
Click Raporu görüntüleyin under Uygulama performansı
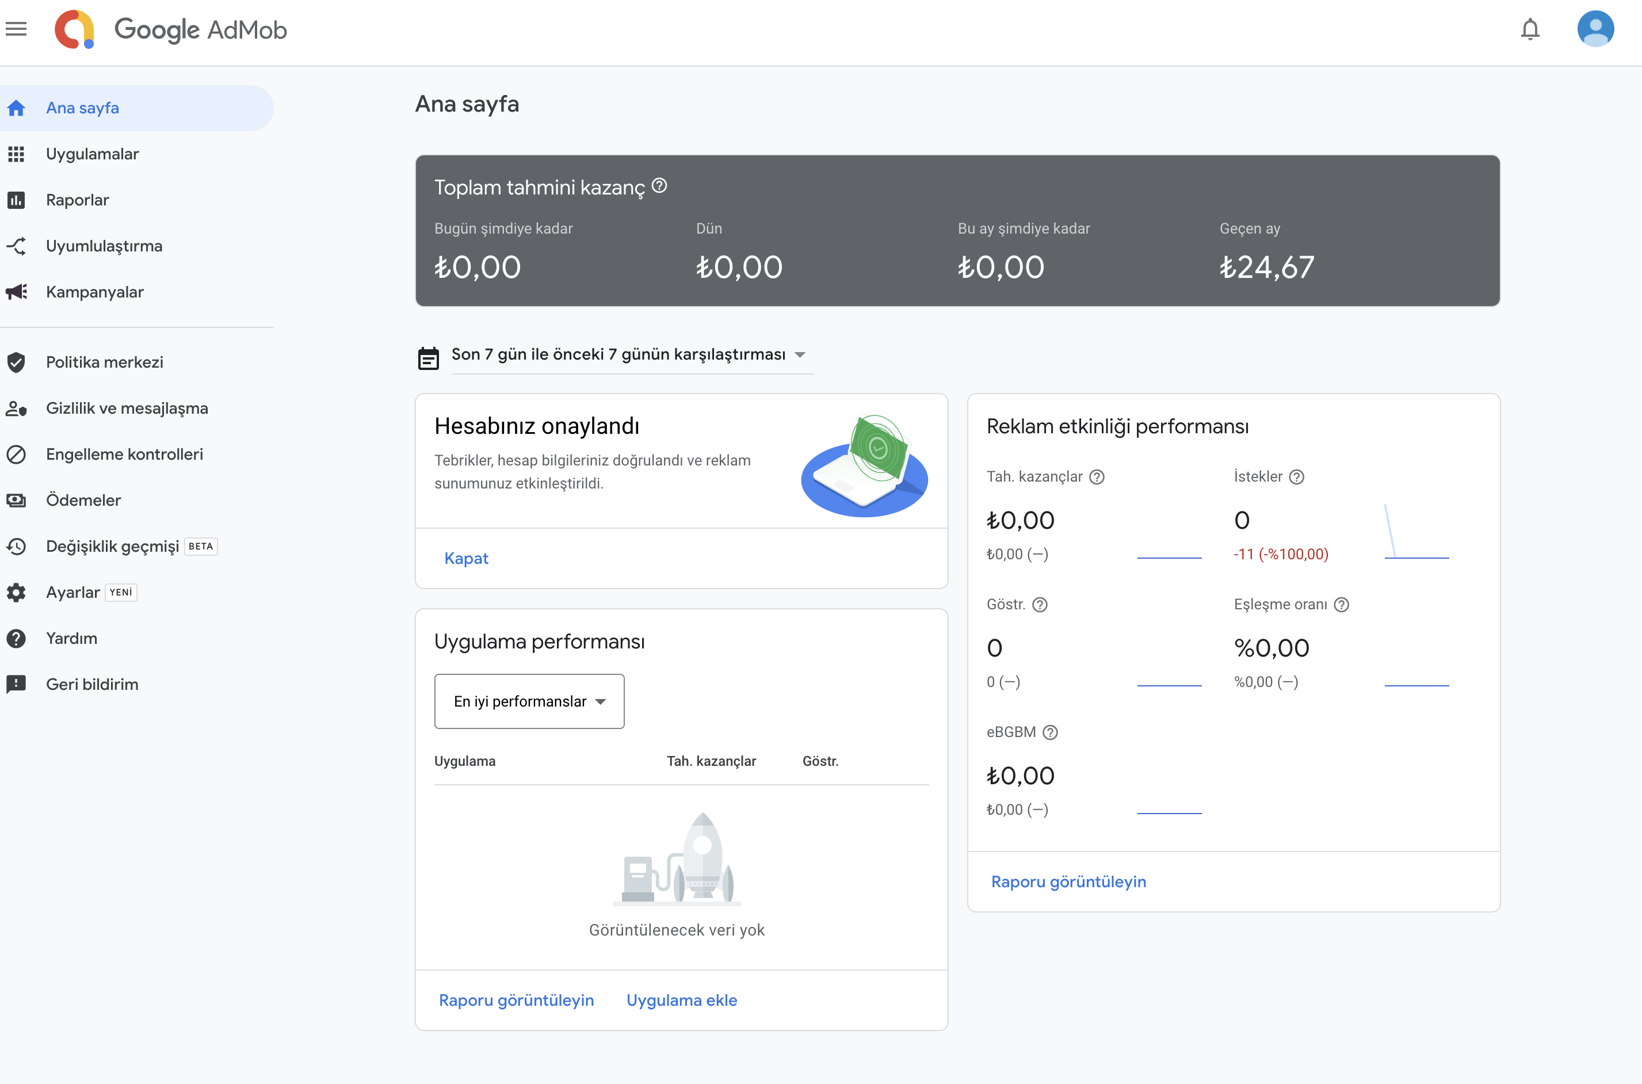(516, 1001)
